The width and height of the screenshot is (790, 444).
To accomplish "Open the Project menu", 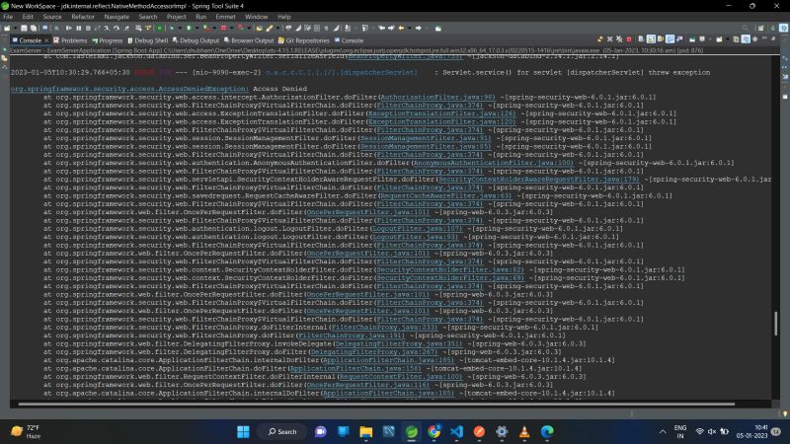I will (177, 17).
